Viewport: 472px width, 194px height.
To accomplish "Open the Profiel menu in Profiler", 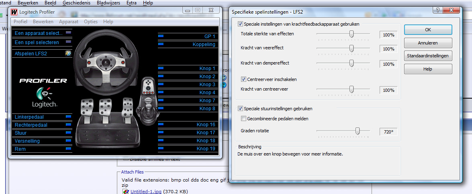I will point(20,22).
